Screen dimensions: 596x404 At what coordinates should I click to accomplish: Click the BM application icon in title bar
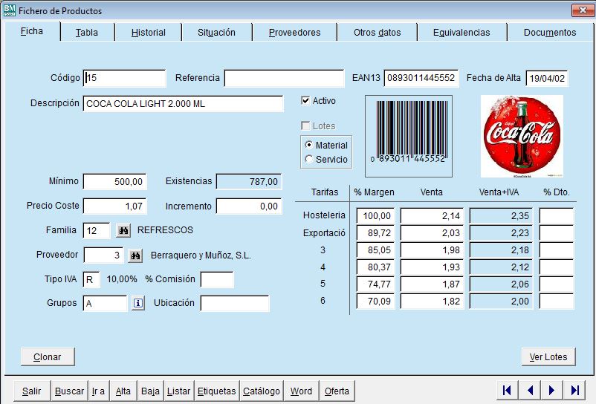tap(9, 10)
